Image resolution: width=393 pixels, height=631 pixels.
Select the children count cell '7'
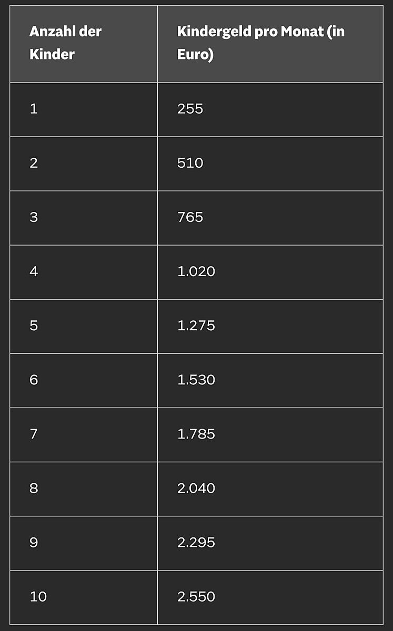pos(34,434)
